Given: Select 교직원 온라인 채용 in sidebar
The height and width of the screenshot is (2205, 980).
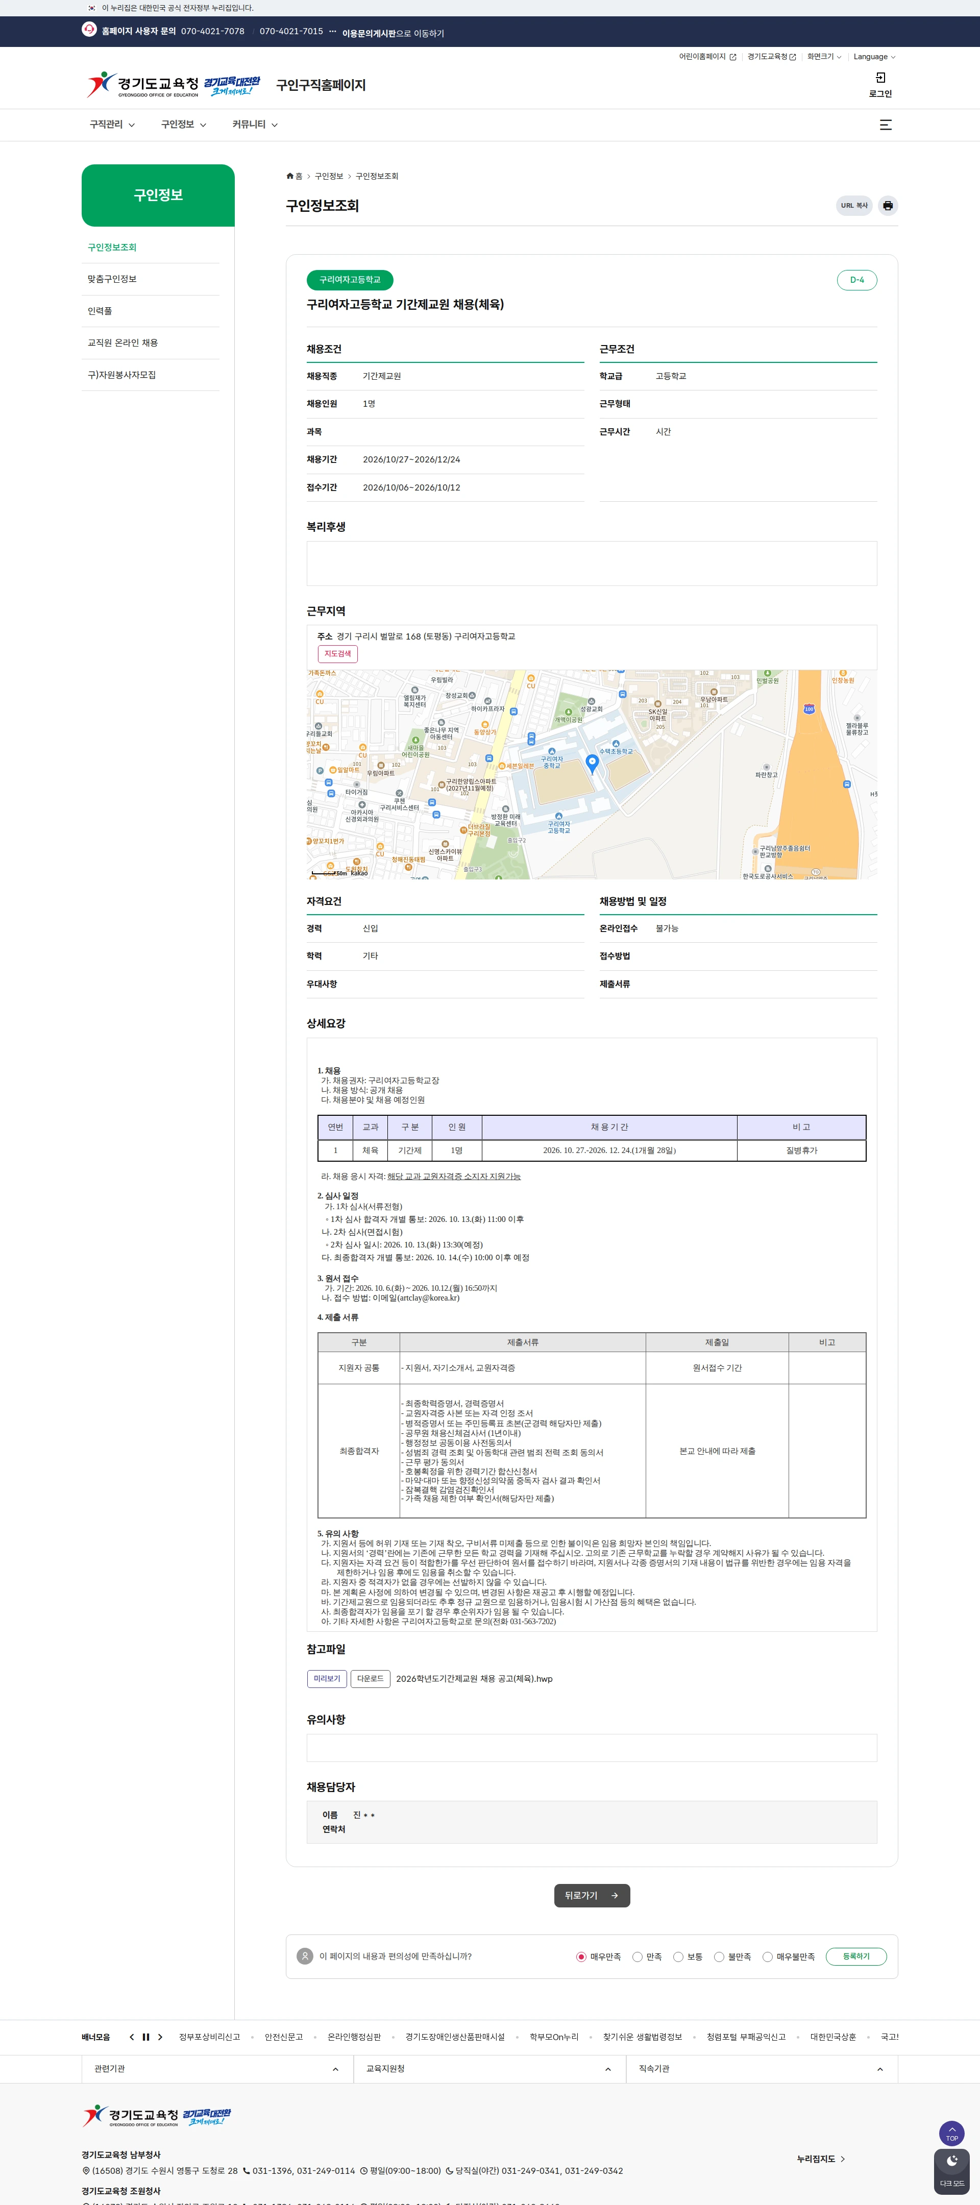Looking at the screenshot, I should click(x=122, y=343).
